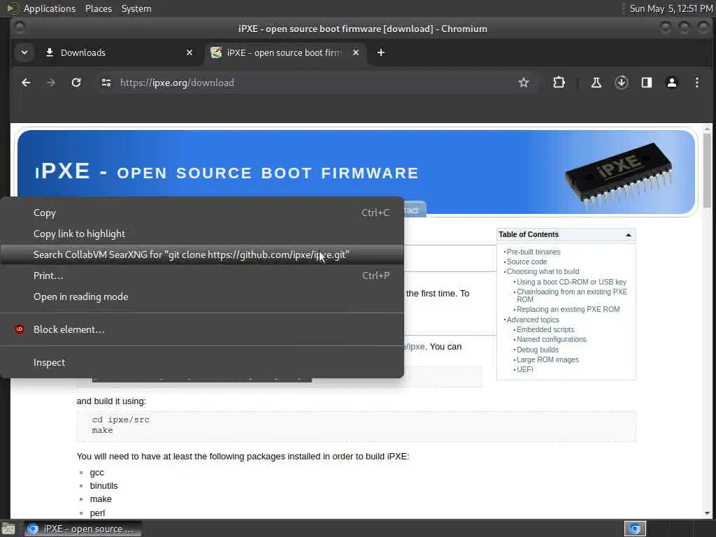This screenshot has height=537, width=716.
Task: Close the iPXE tab
Action: pyautogui.click(x=356, y=52)
